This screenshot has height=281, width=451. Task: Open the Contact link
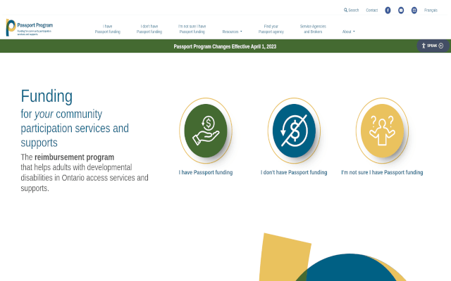coord(372,11)
